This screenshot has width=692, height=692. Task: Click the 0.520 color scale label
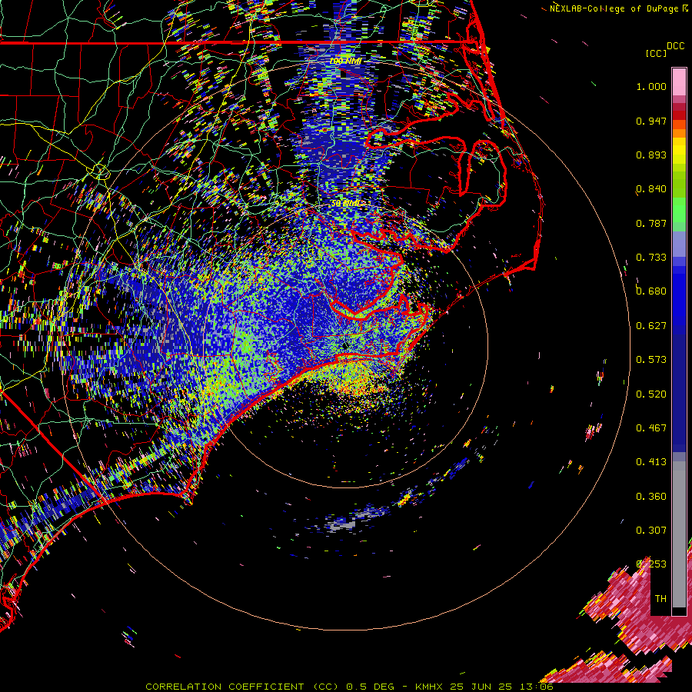pos(651,394)
